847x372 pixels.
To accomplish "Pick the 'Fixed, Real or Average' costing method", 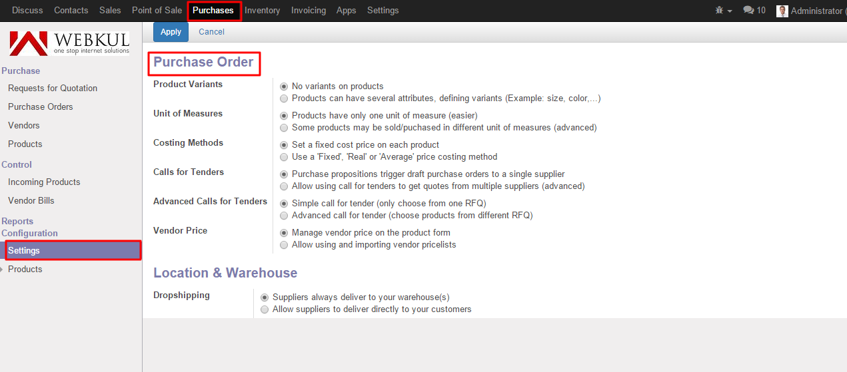I will (x=285, y=157).
